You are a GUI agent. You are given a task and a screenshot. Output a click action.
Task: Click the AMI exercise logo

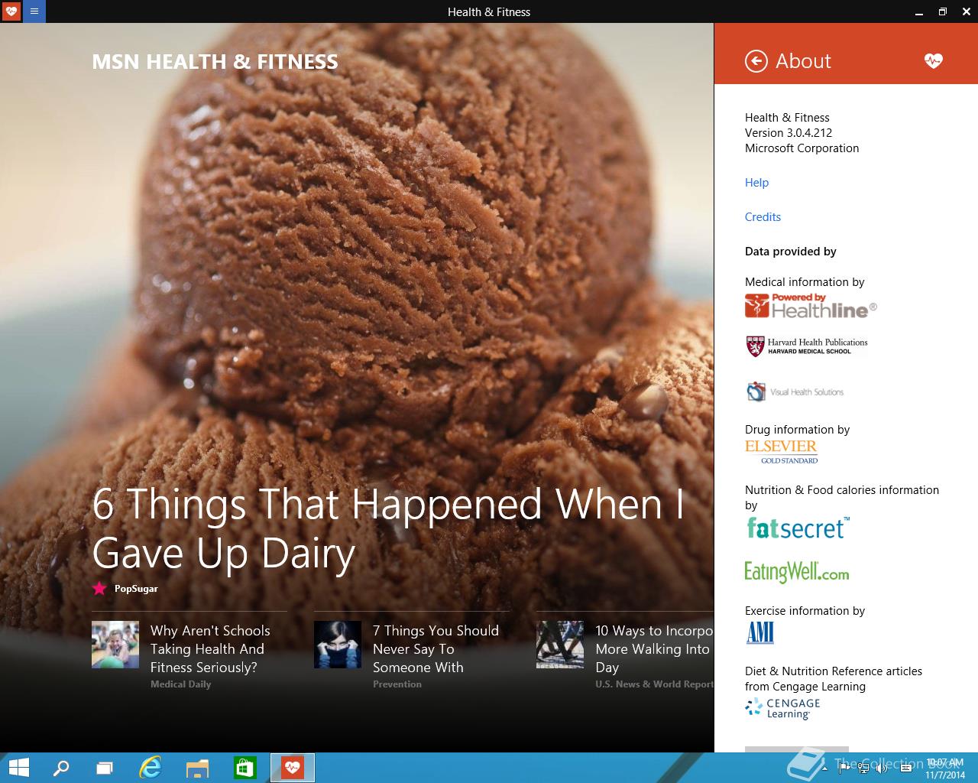pyautogui.click(x=760, y=633)
